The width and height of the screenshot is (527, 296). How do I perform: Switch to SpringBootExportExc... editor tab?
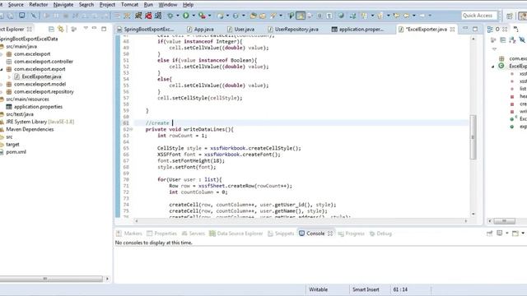145,30
